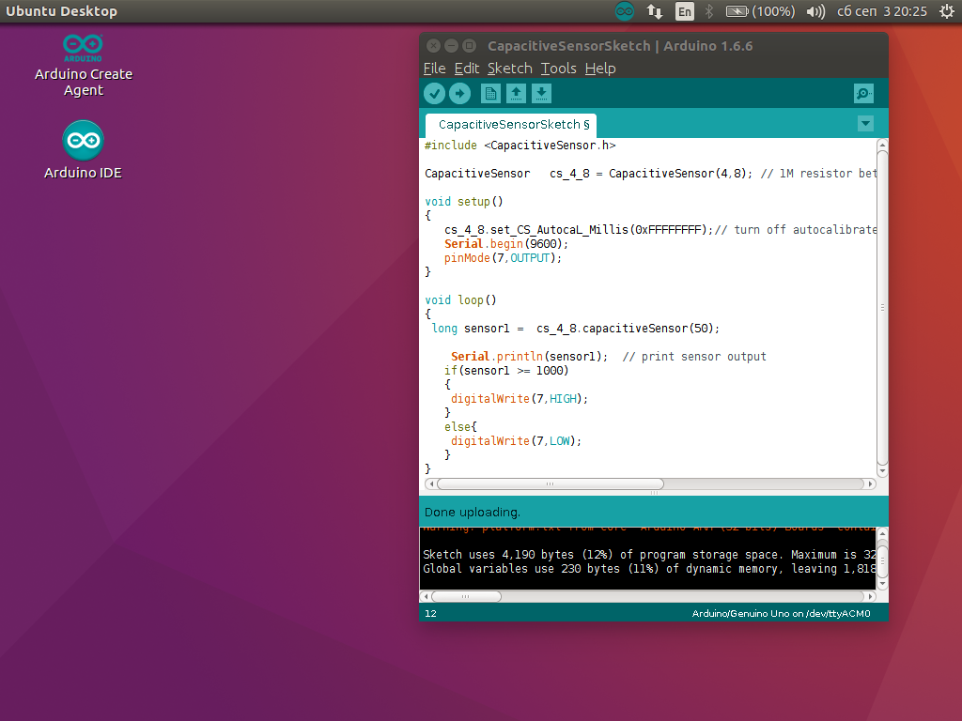This screenshot has width=962, height=721.
Task: Click the Upload arrow icon
Action: (459, 93)
